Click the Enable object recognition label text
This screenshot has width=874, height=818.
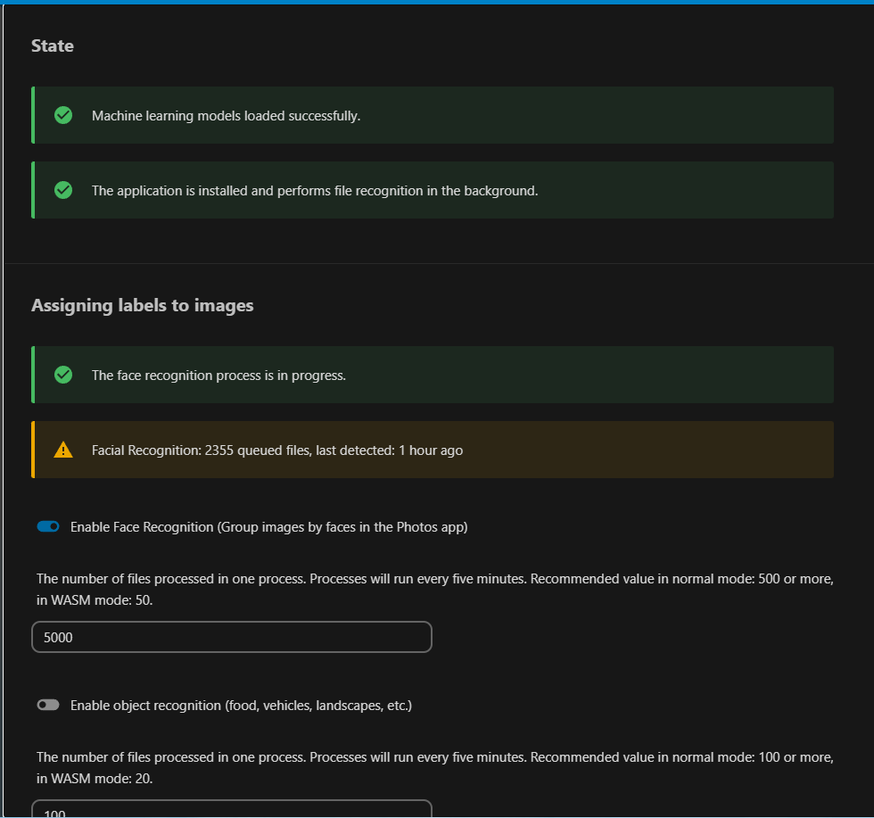click(241, 705)
